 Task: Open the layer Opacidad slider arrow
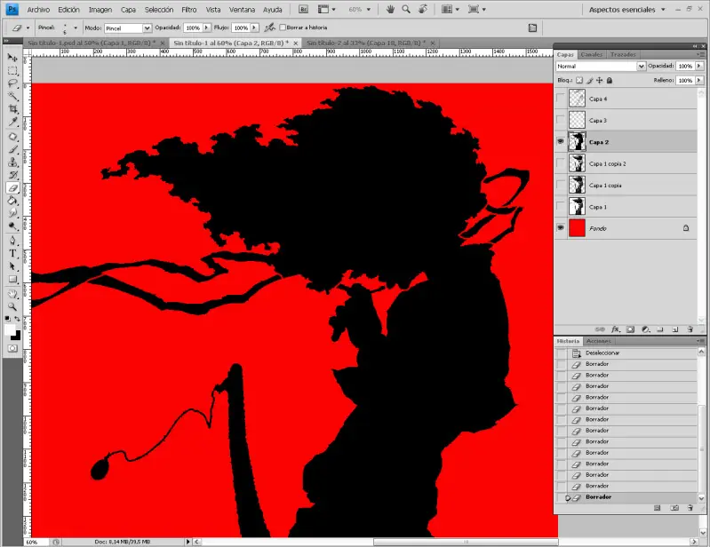point(699,66)
